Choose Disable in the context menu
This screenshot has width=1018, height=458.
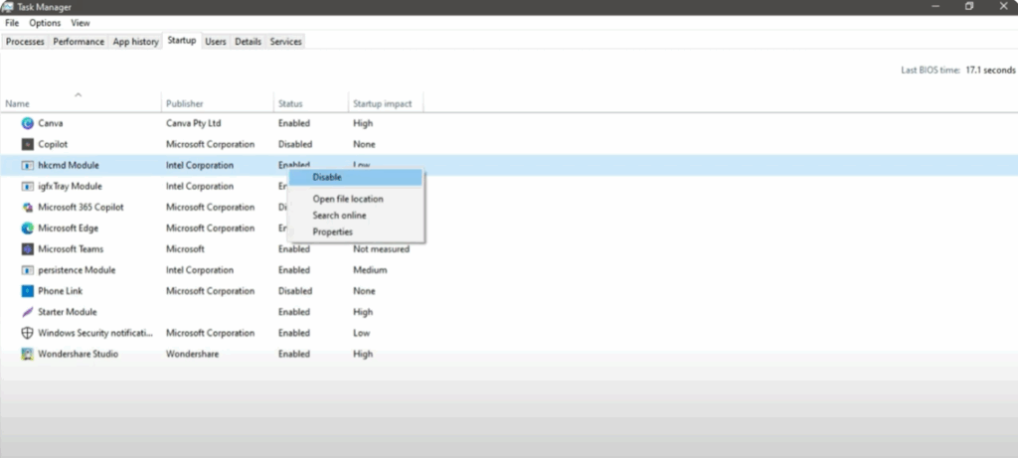tap(355, 177)
